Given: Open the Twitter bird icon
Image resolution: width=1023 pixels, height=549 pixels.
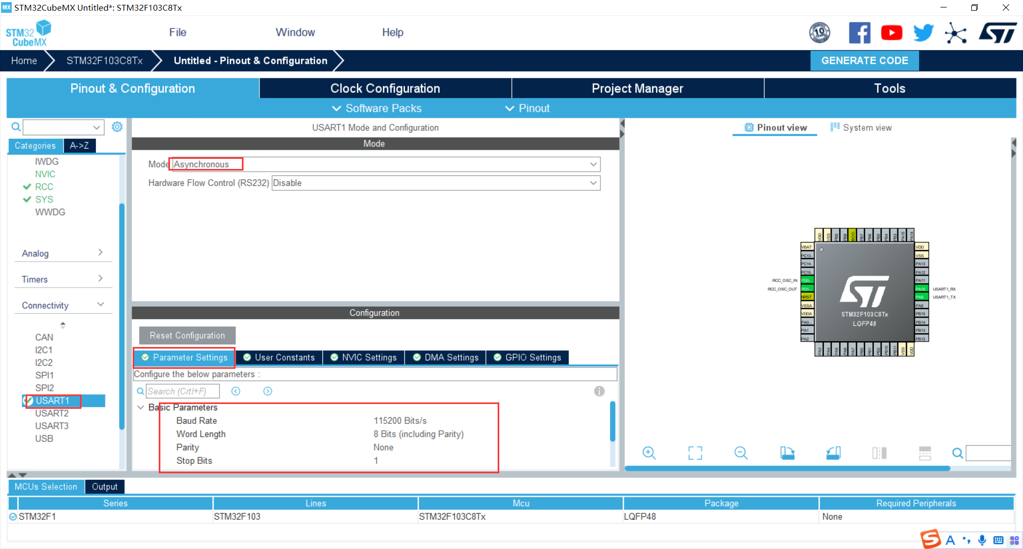Looking at the screenshot, I should point(923,33).
